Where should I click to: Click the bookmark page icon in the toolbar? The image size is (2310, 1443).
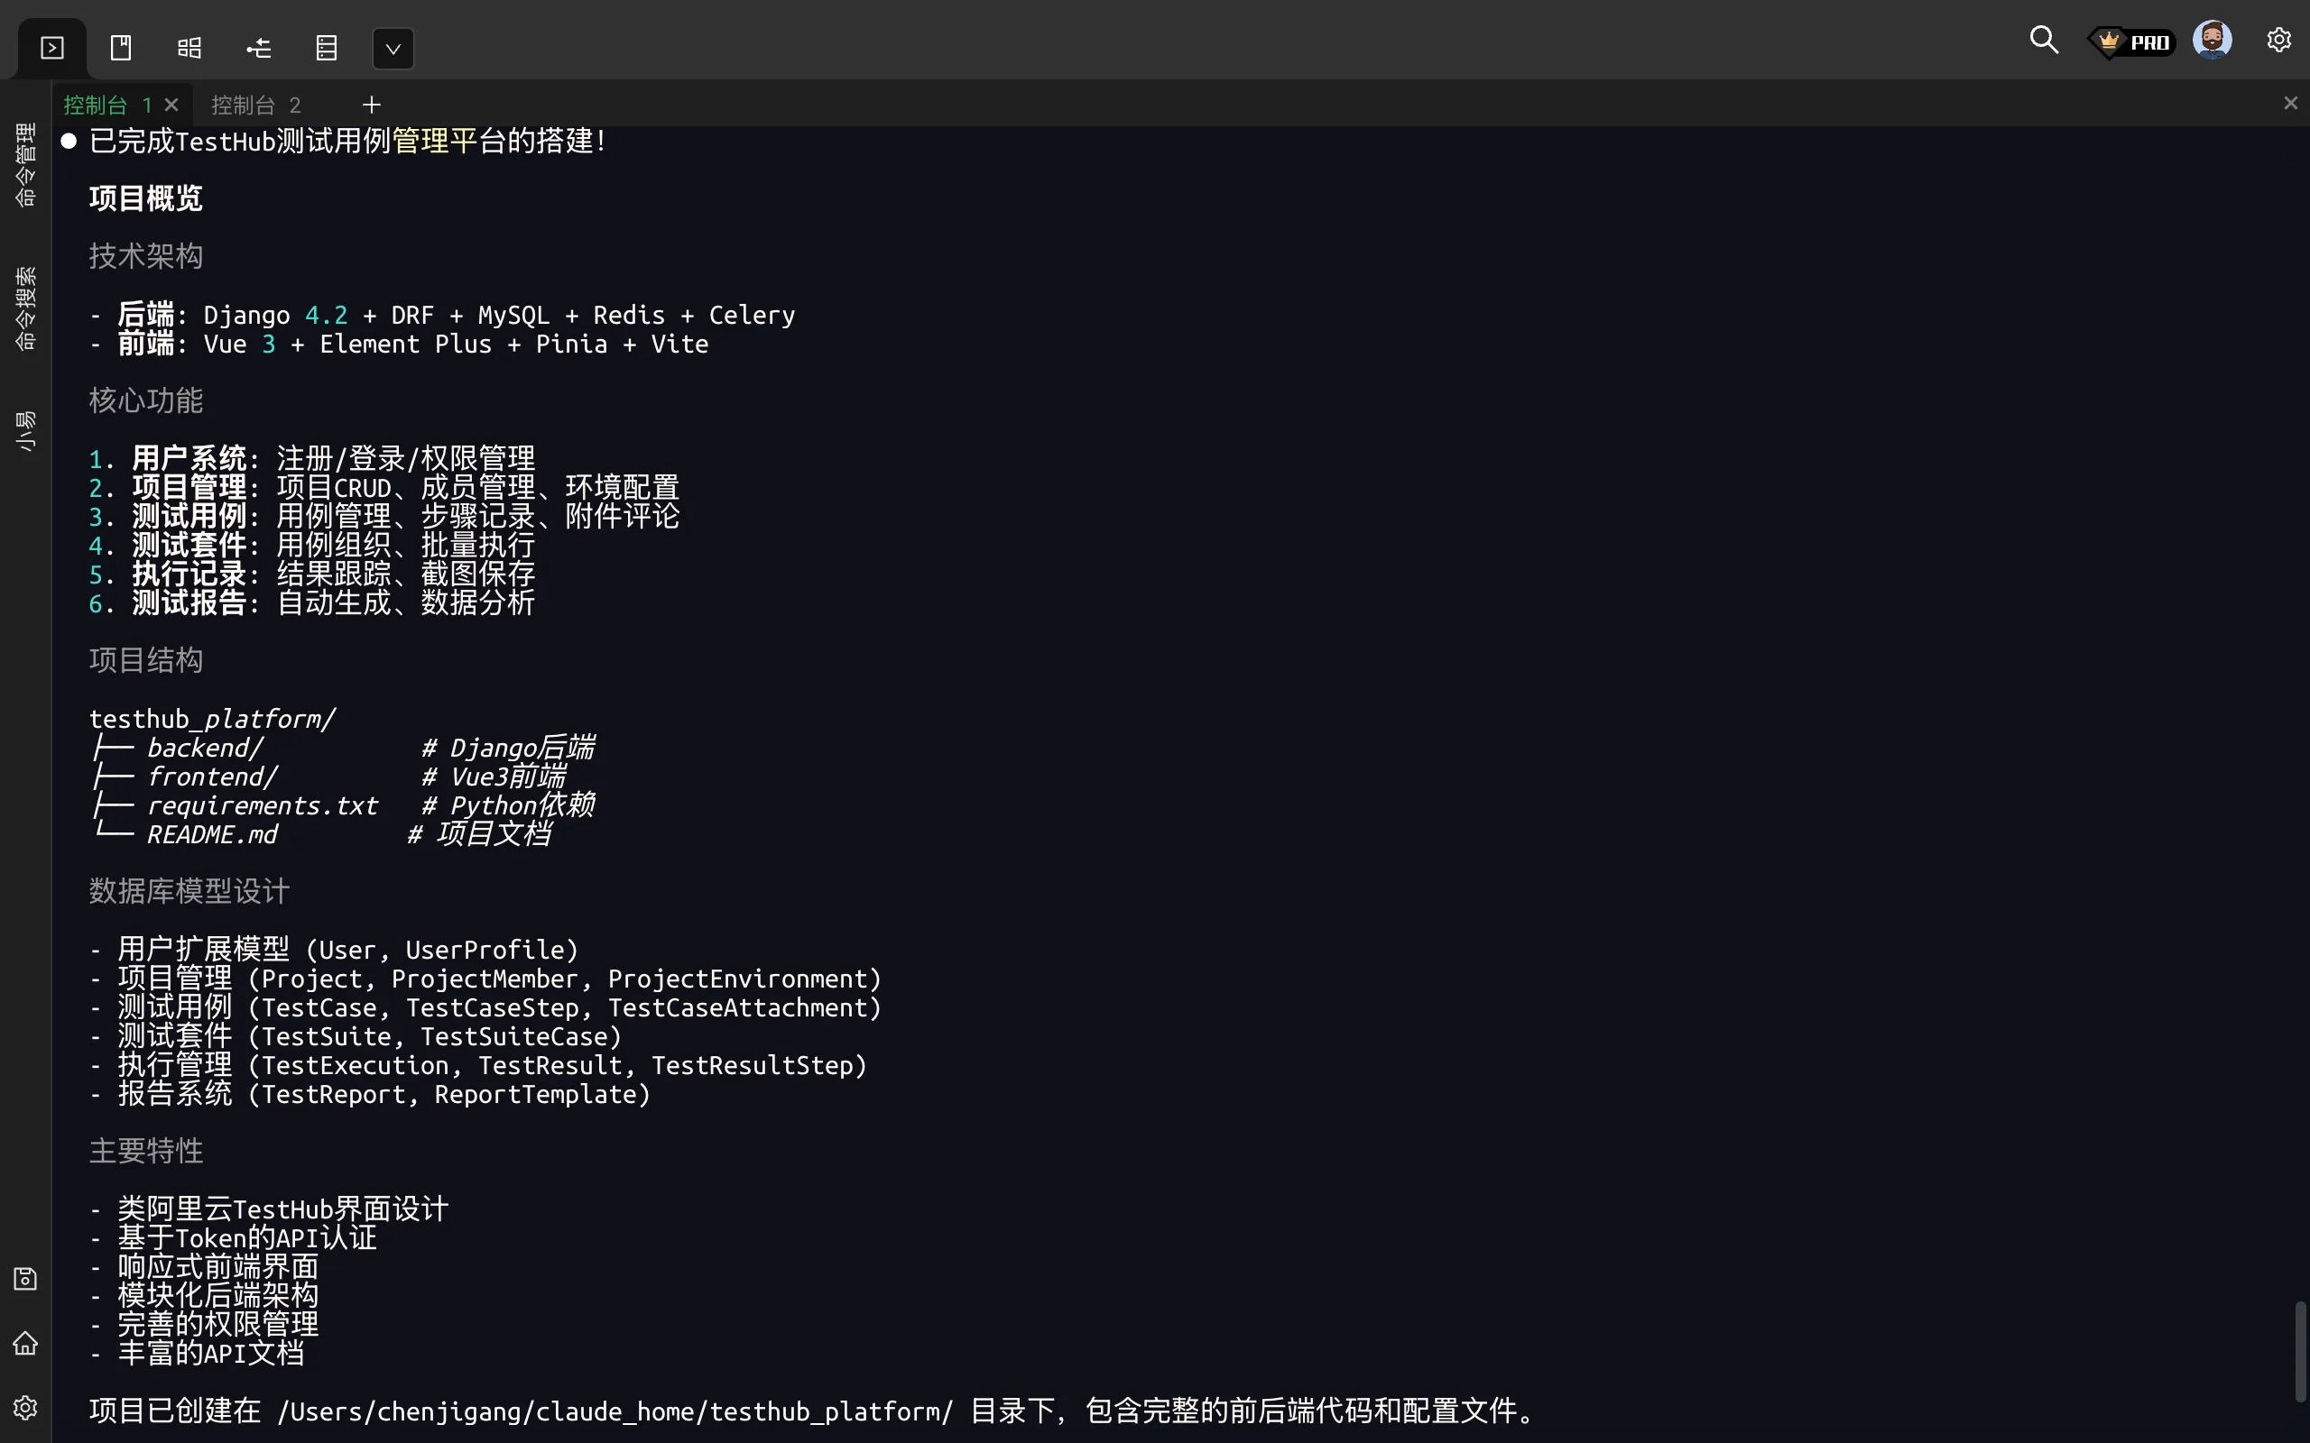pyautogui.click(x=121, y=48)
